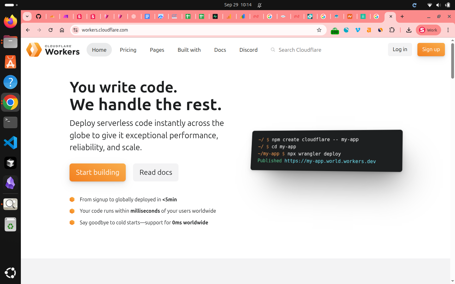The height and width of the screenshot is (284, 455).
Task: Expand the tab search dropdown
Action: tap(27, 16)
